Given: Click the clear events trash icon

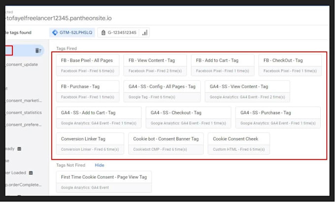Looking at the screenshot, I should point(38,50).
